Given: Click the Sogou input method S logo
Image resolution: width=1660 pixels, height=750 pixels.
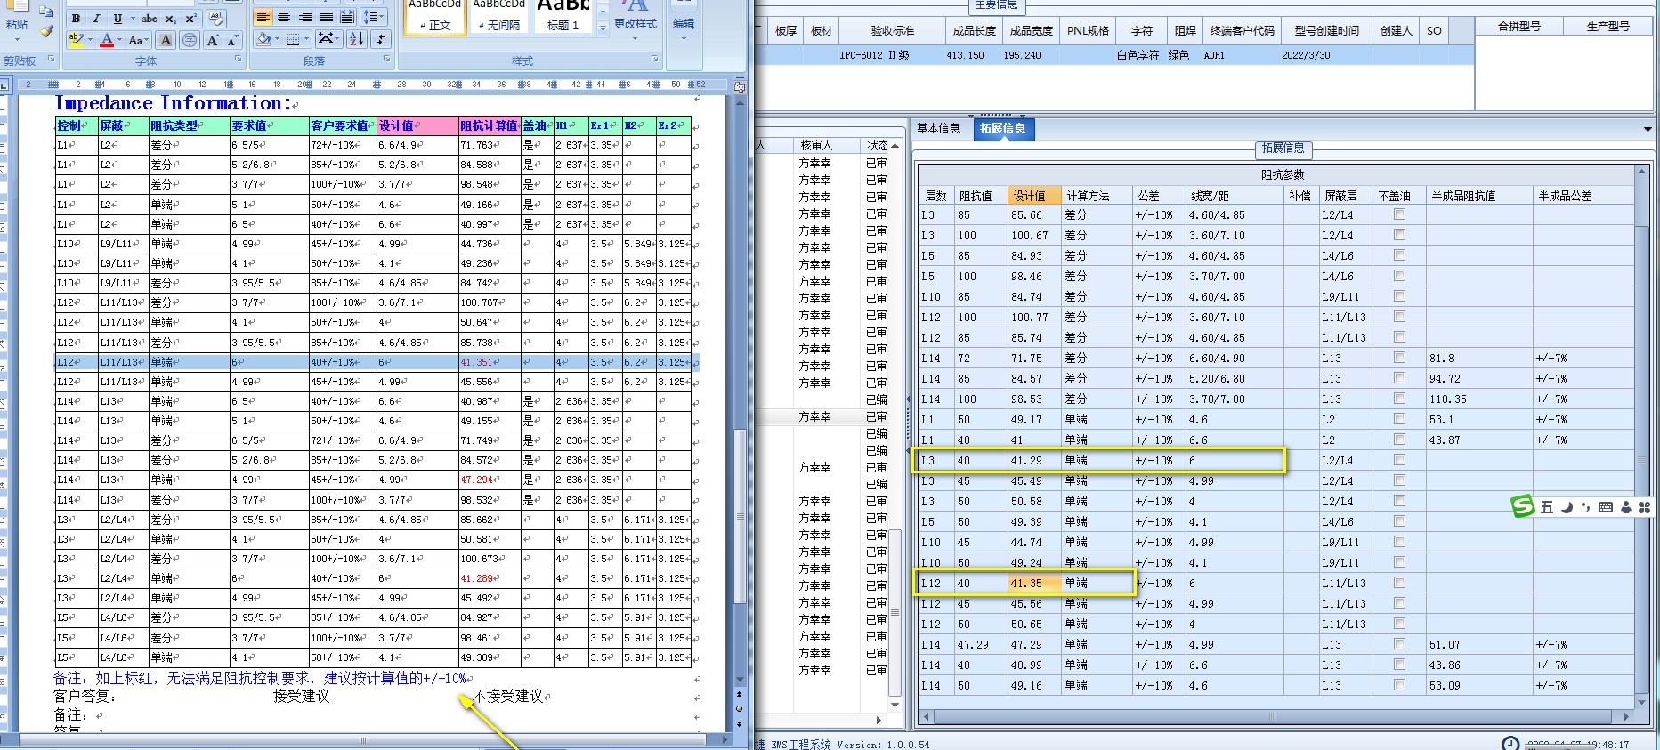Looking at the screenshot, I should tap(1523, 507).
